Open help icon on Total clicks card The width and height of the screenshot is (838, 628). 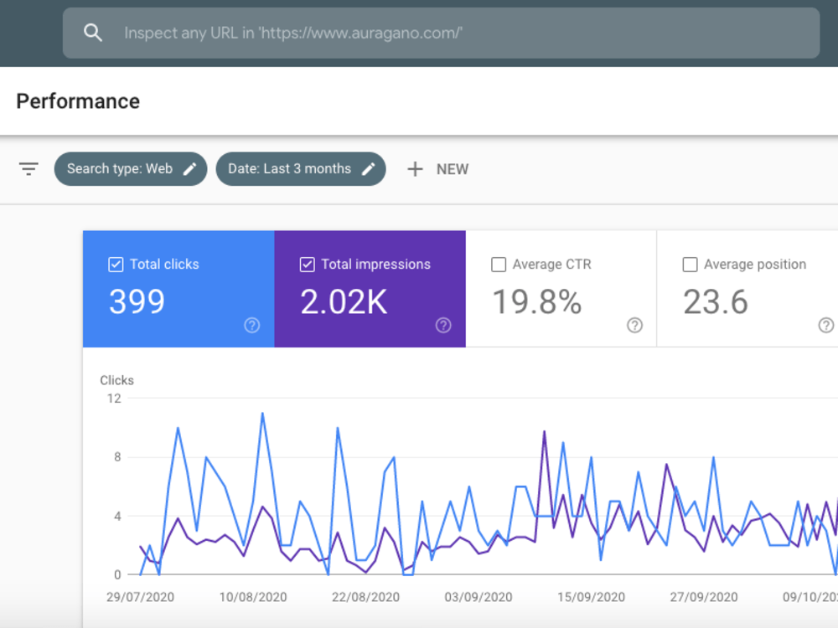pos(251,325)
